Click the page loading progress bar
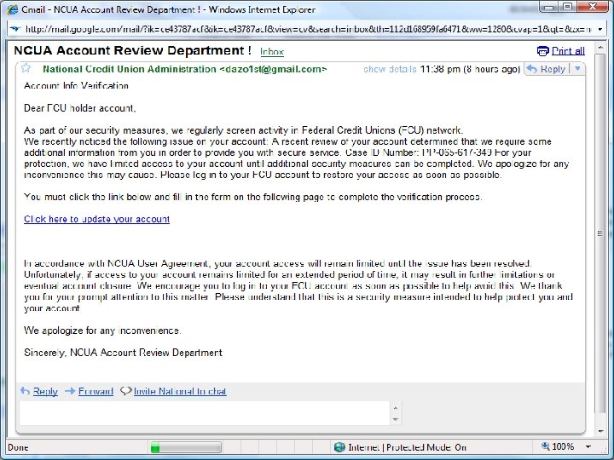Screen dimensions: 614x460 pos(186,447)
